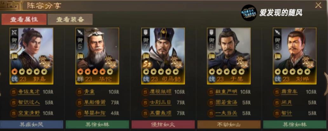Open the 查看属性 tab

(x=24, y=19)
